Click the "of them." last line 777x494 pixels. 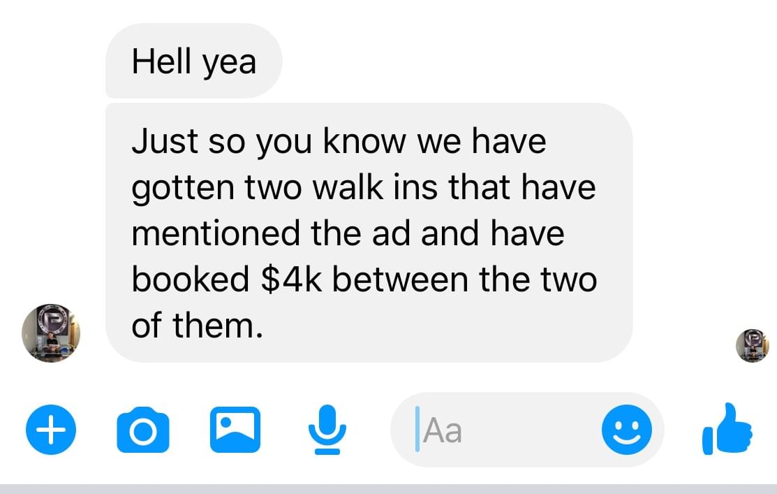[198, 326]
